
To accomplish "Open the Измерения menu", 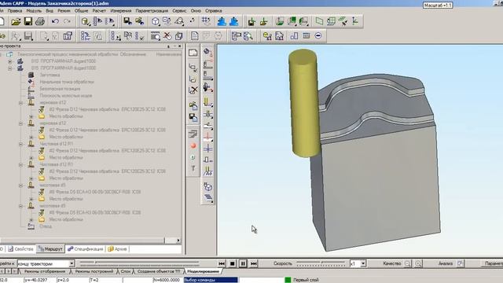I will 121,10.
